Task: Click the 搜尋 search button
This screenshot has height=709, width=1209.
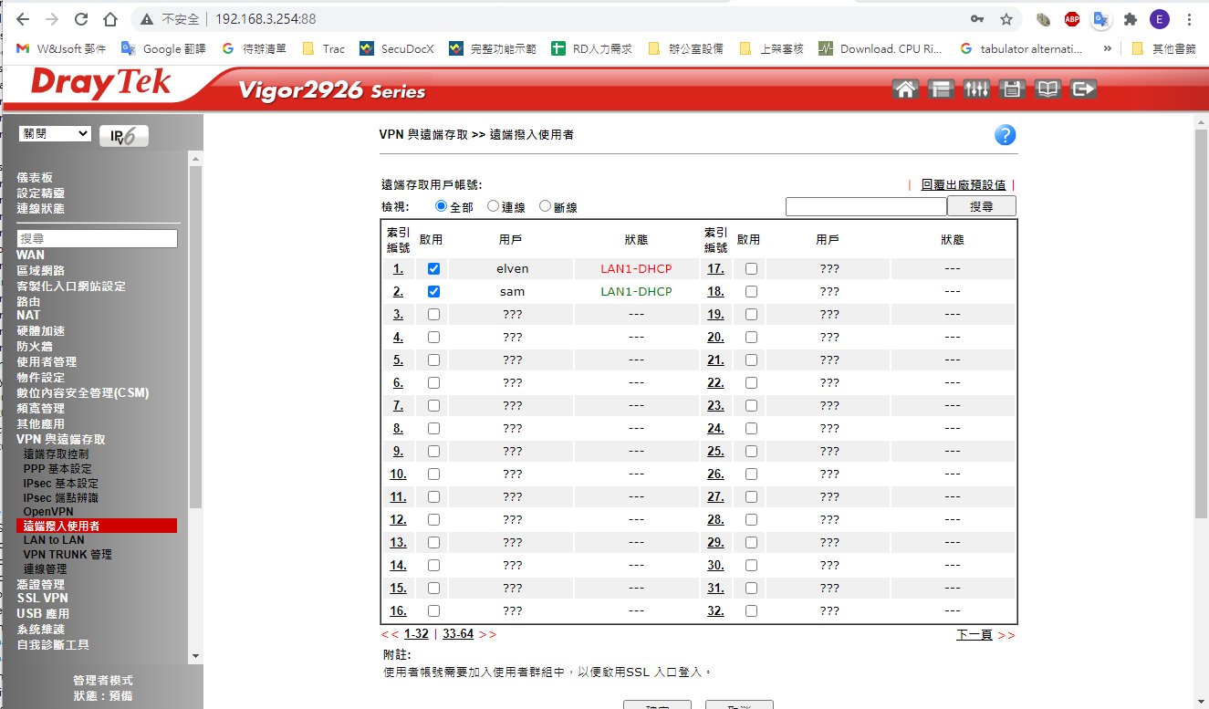Action: (x=982, y=206)
